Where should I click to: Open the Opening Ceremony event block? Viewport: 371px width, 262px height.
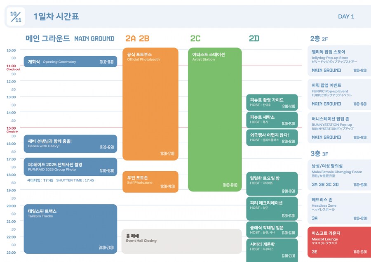70,62
